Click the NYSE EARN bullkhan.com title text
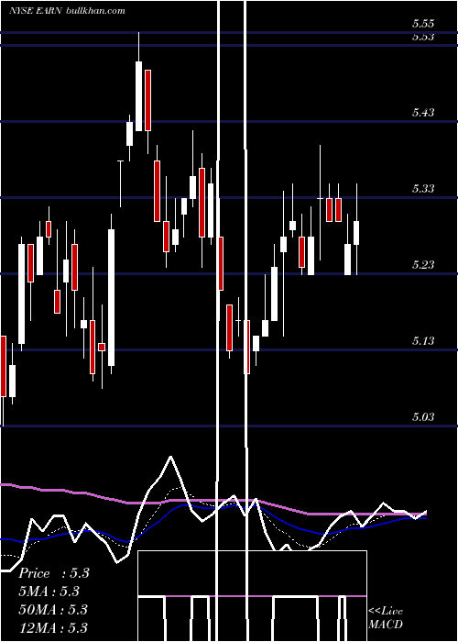This screenshot has height=642, width=458. coord(67,11)
